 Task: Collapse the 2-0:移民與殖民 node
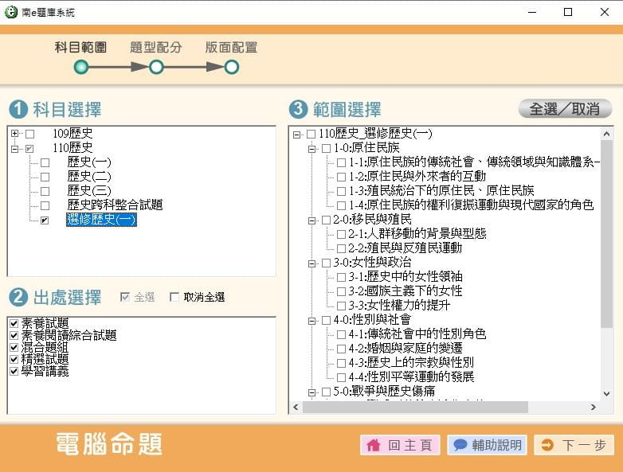point(311,220)
